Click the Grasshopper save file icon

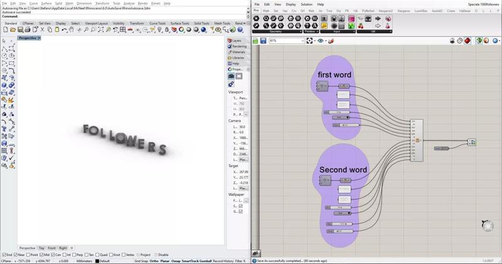[x=264, y=41]
